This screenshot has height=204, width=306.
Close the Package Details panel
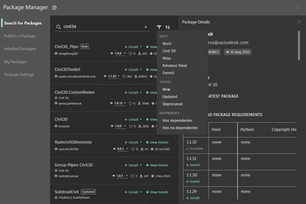click(299, 22)
